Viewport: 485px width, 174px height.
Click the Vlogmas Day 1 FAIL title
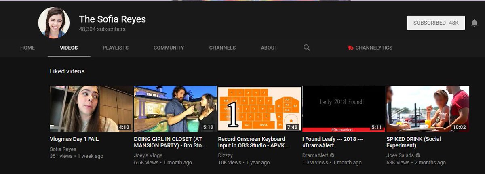click(74, 139)
